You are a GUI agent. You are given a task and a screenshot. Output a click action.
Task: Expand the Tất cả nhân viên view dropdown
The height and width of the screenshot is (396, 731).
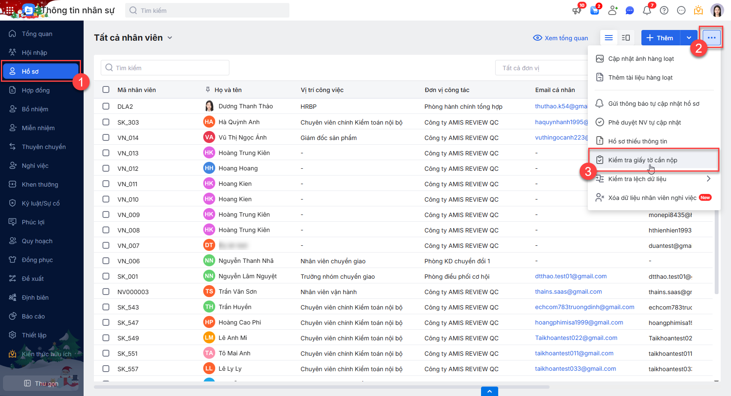click(x=170, y=38)
